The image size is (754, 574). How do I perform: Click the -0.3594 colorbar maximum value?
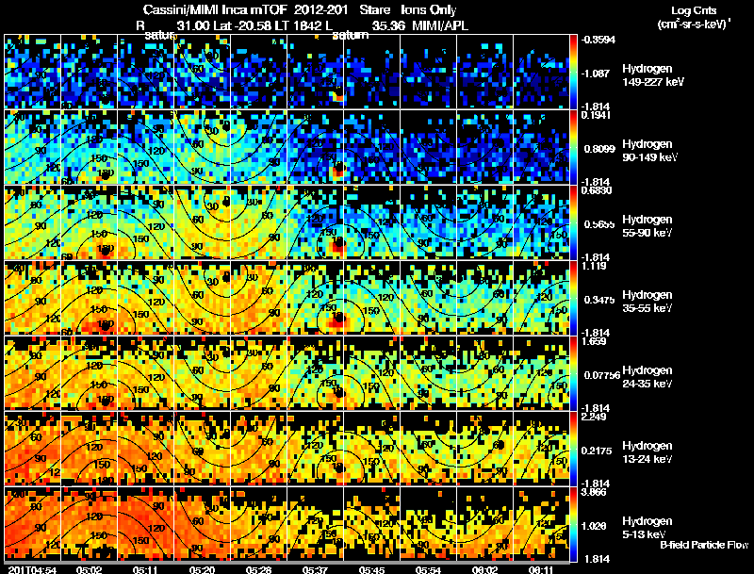coord(598,40)
